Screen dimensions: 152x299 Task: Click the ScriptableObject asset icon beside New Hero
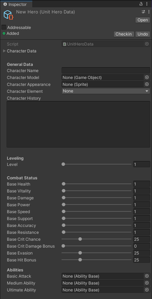click(x=8, y=15)
